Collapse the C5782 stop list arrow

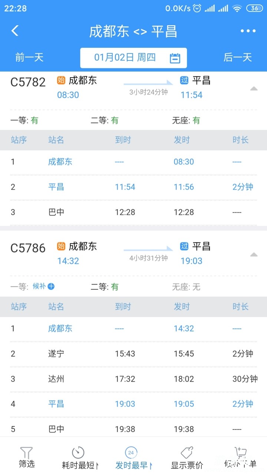click(254, 89)
